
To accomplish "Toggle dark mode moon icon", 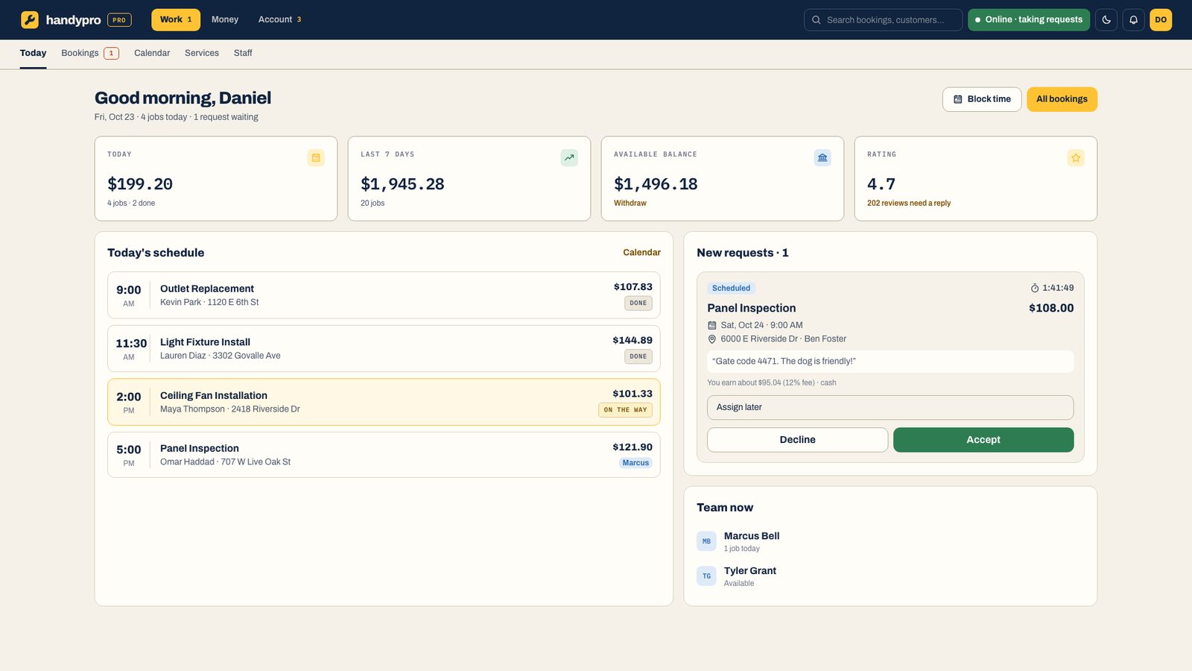I will point(1106,19).
